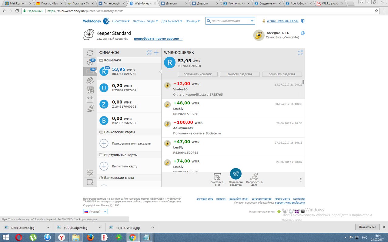This screenshot has width=388, height=242.
Task: Click the Keeper Standard ant logo
Action: pyautogui.click(x=89, y=34)
